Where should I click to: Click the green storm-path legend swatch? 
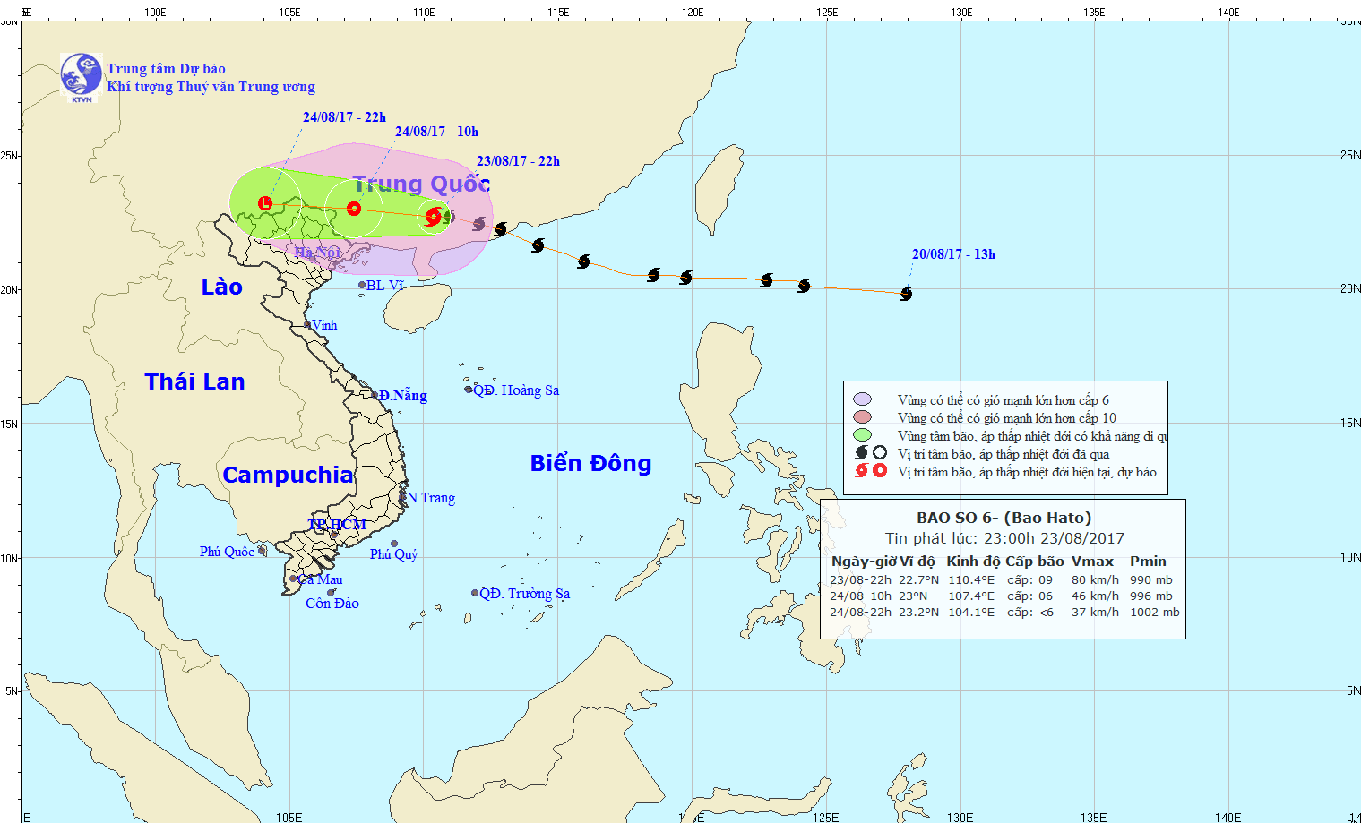(x=862, y=435)
